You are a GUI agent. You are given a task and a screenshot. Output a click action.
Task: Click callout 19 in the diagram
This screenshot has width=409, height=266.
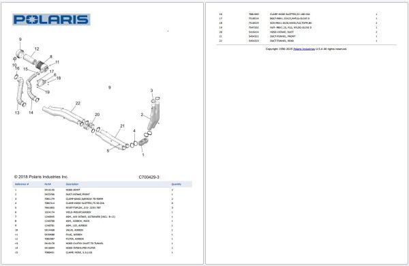47,92
